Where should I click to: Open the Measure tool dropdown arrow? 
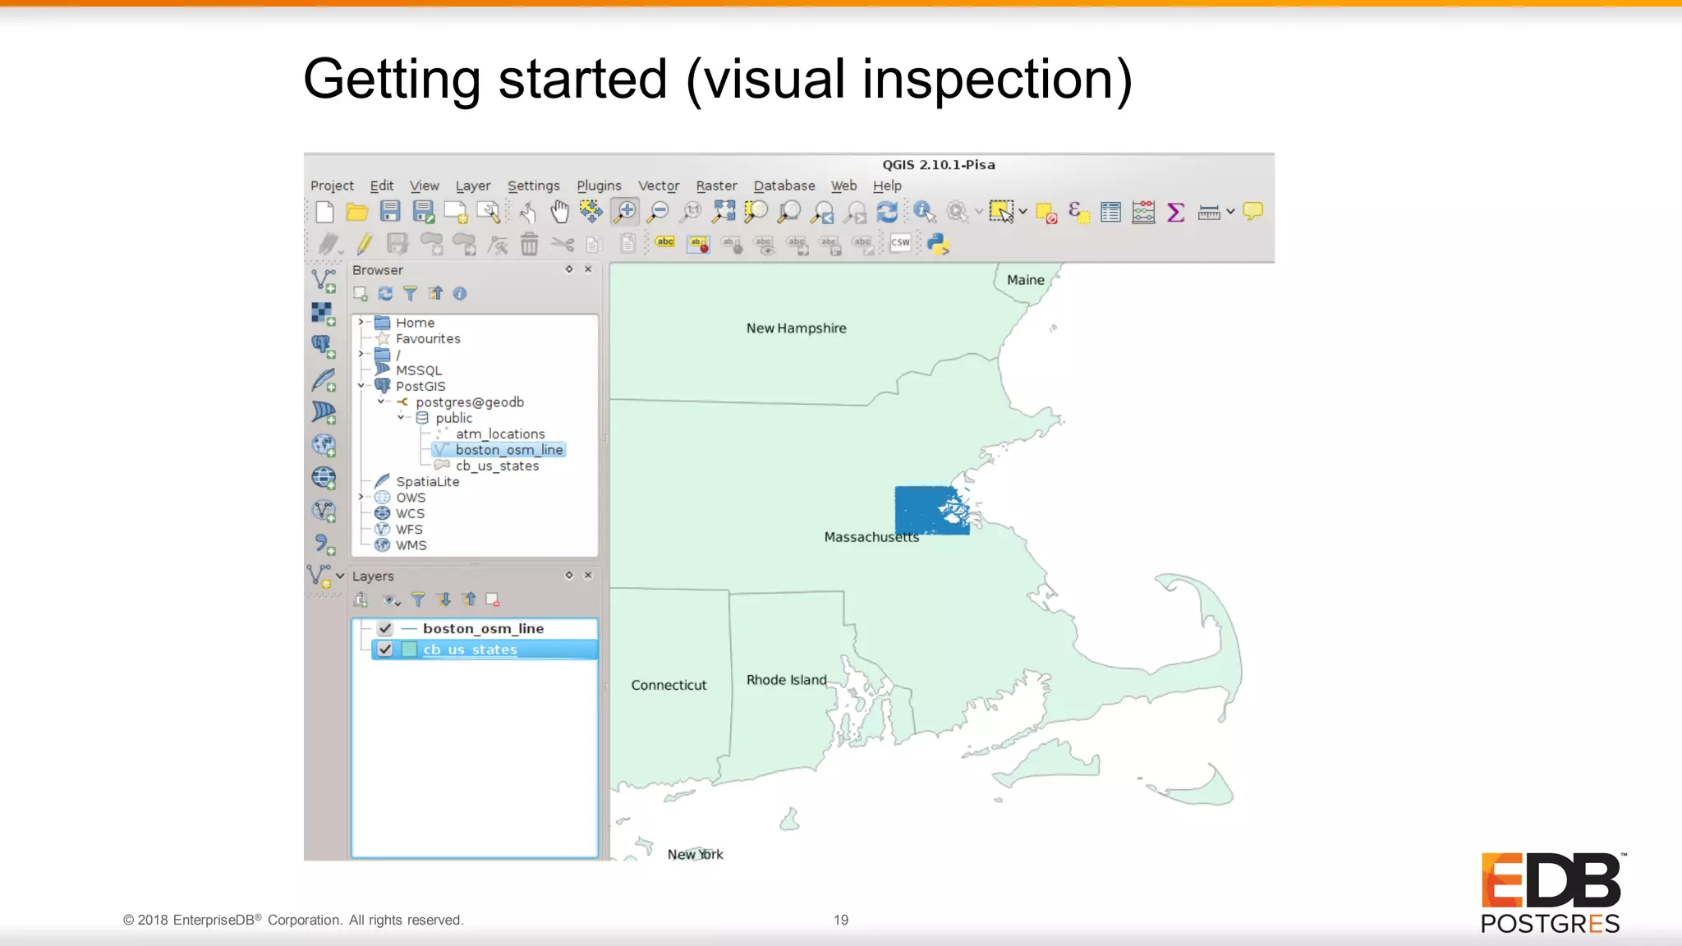pyautogui.click(x=1230, y=212)
